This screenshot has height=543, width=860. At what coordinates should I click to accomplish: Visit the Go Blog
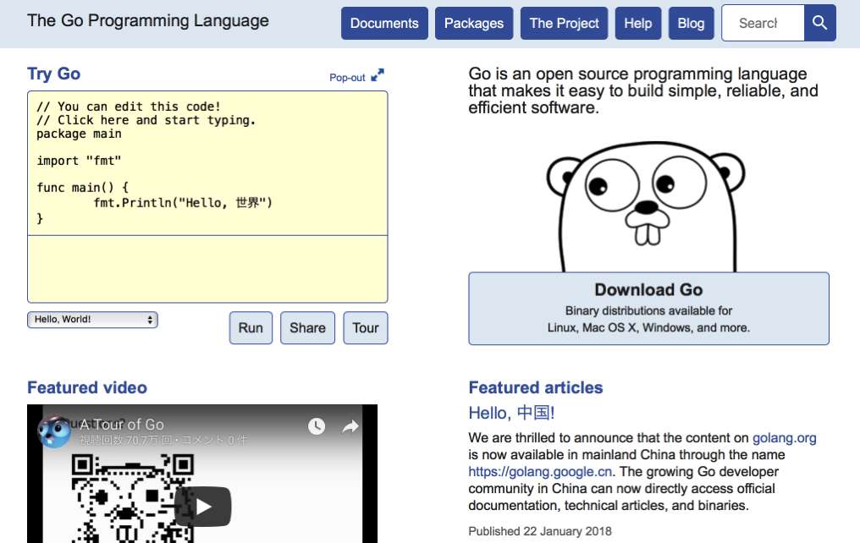pyautogui.click(x=691, y=23)
